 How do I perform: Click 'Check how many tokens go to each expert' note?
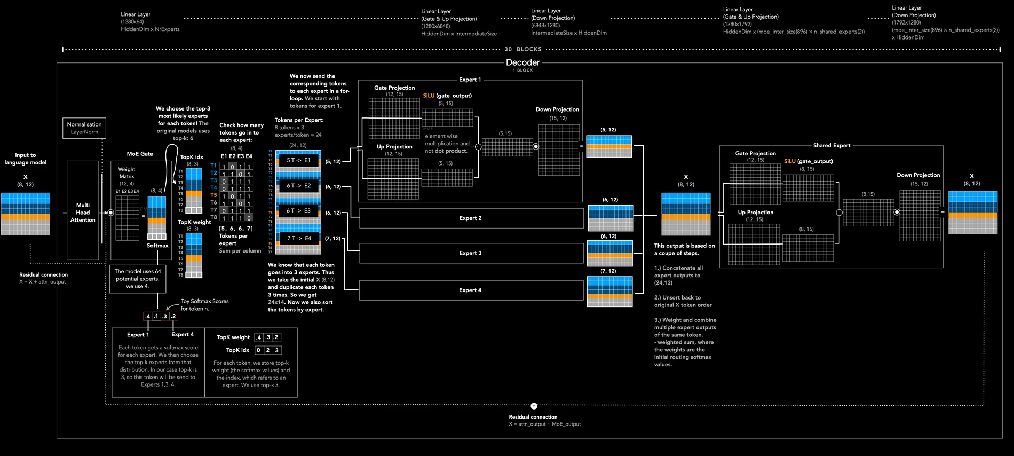[x=241, y=132]
